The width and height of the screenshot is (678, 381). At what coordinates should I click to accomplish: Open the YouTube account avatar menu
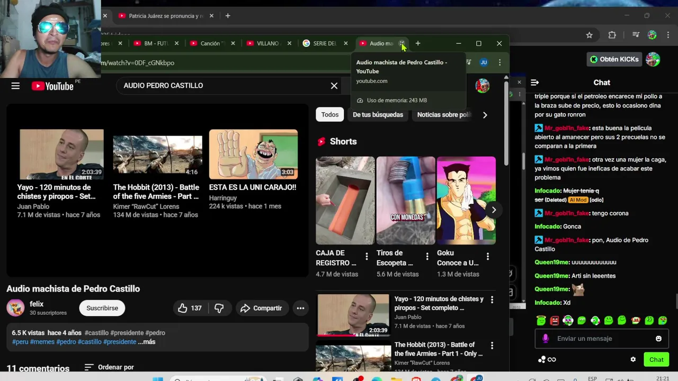point(482,86)
